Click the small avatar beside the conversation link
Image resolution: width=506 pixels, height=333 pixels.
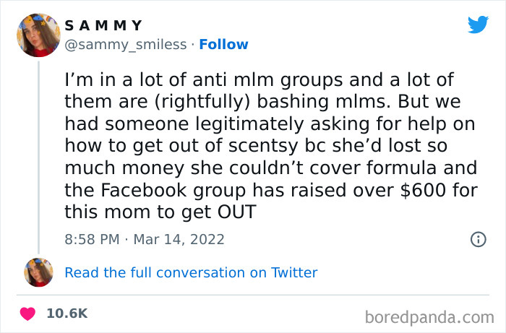pos(38,272)
